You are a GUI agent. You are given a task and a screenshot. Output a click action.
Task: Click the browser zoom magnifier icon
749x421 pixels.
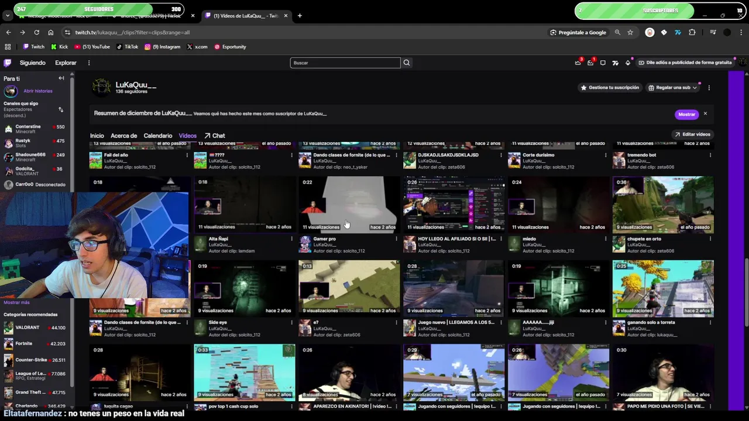tap(617, 33)
